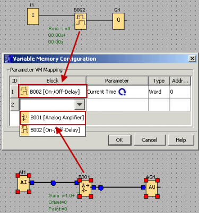Viewport: 199px width, 213px height.
Task: Select the I1 input block
Action: pos(33,17)
